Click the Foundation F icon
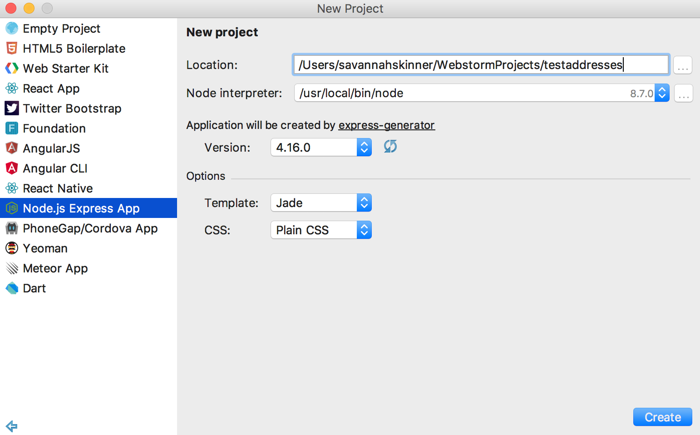700x435 pixels. click(x=12, y=129)
